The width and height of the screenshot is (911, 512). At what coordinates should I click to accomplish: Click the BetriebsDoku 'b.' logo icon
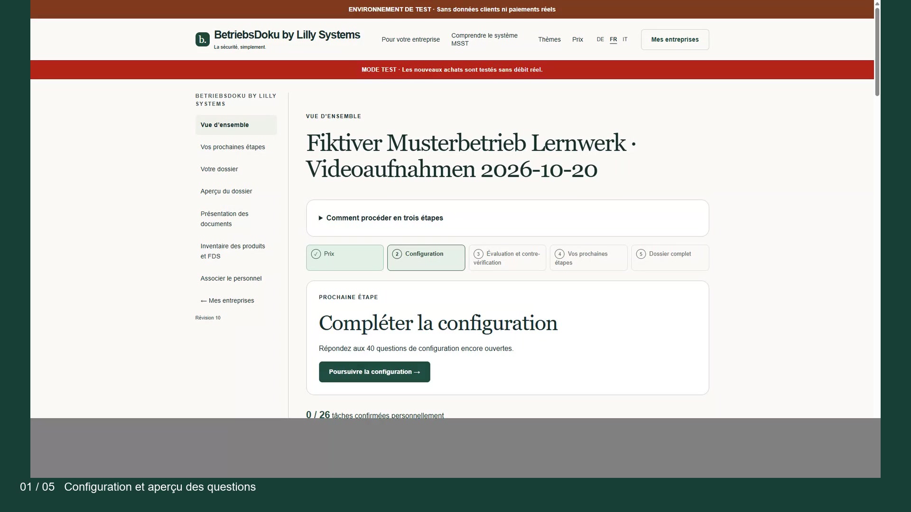pos(202,39)
